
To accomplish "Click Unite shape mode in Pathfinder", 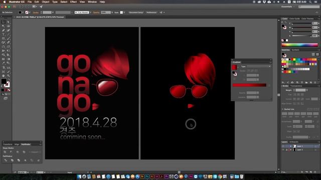I will (x=5, y=152).
